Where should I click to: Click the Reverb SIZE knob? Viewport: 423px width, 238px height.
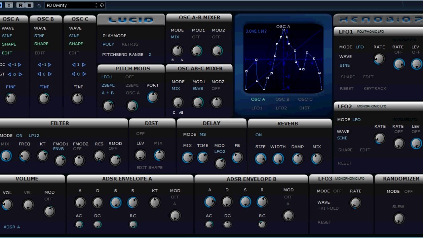[x=260, y=159]
